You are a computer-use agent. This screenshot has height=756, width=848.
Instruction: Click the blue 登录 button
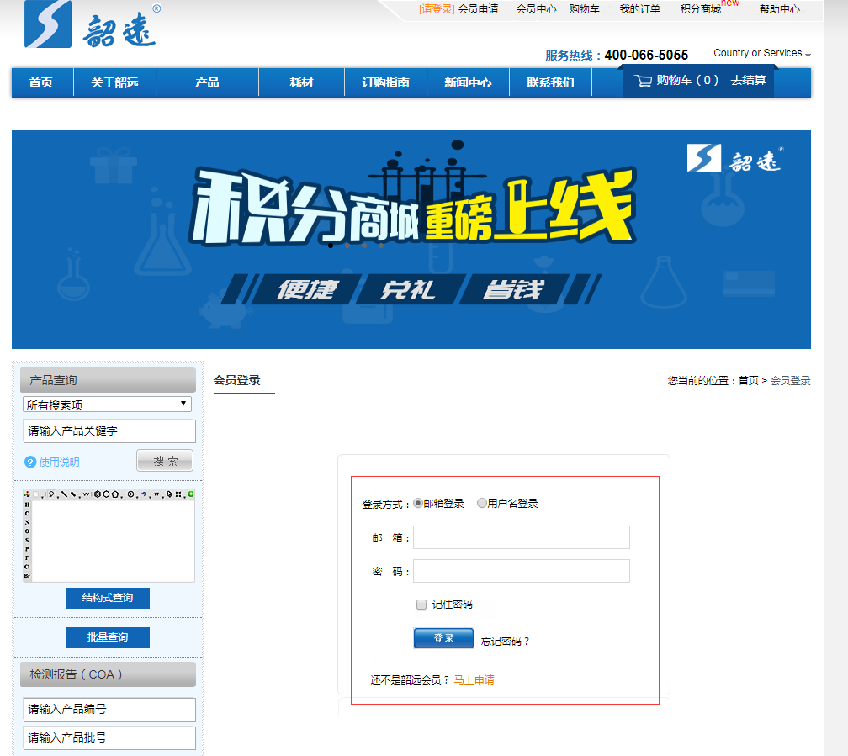pos(443,638)
